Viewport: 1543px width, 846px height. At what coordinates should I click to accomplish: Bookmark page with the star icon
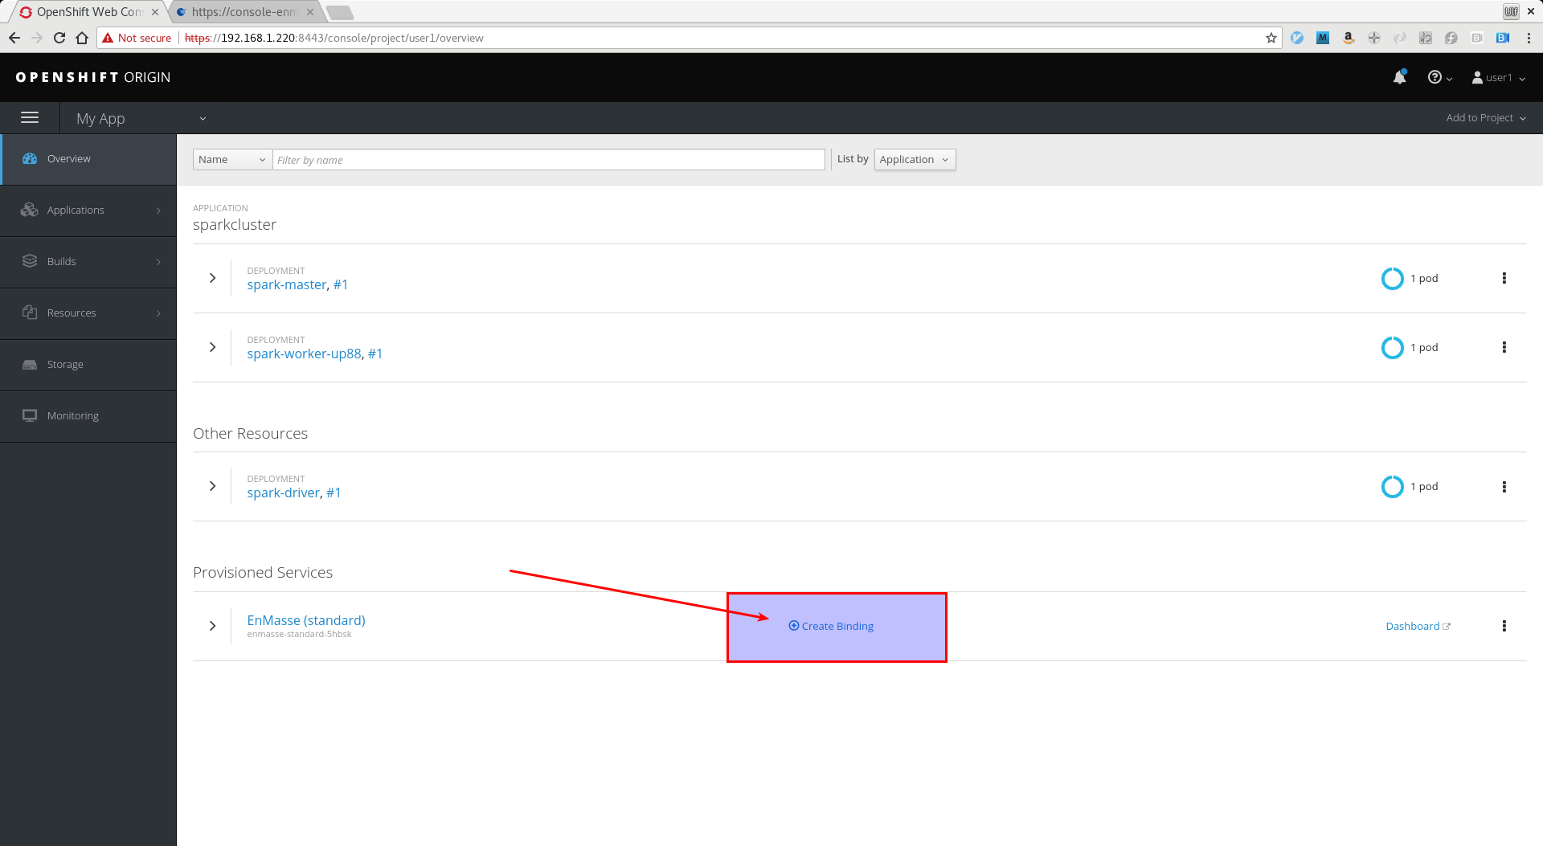(x=1271, y=38)
